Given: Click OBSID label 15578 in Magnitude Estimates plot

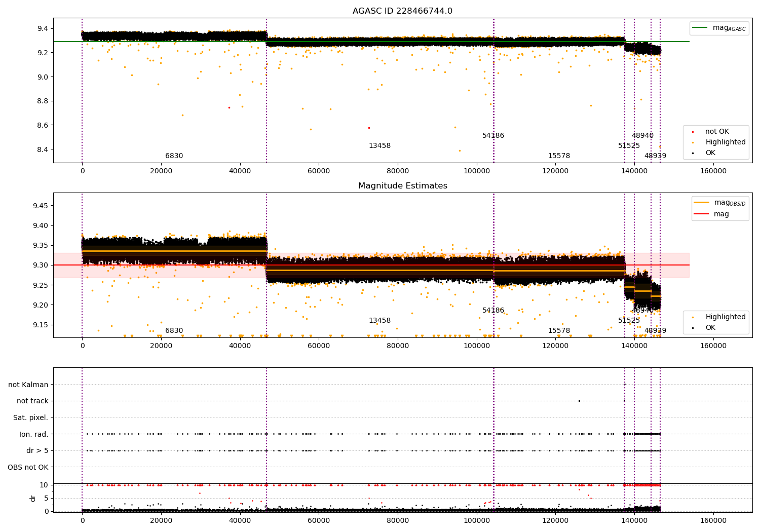Looking at the screenshot, I should (x=559, y=331).
